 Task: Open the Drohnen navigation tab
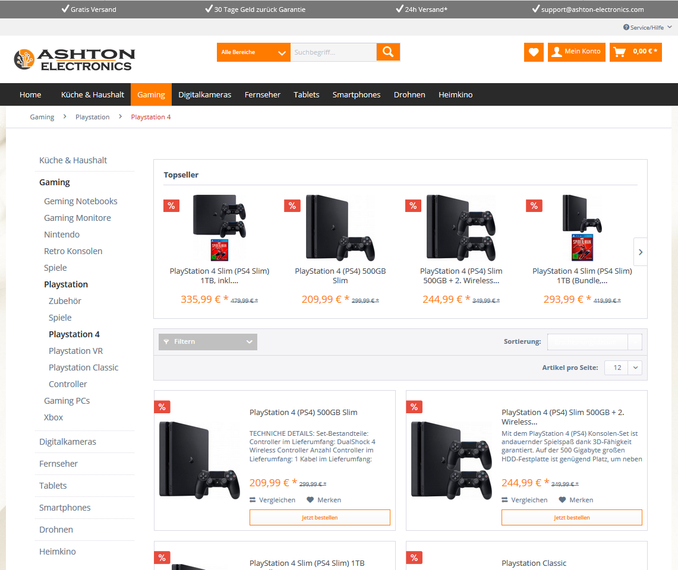409,94
